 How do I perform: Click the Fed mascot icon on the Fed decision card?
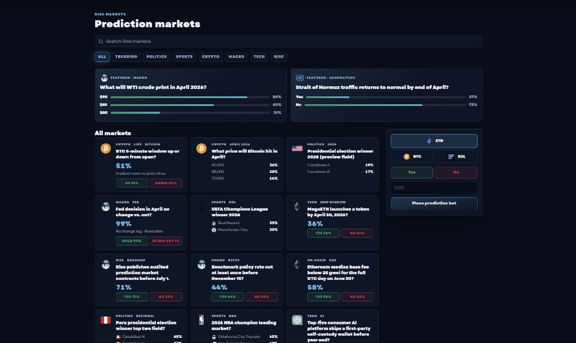point(106,207)
